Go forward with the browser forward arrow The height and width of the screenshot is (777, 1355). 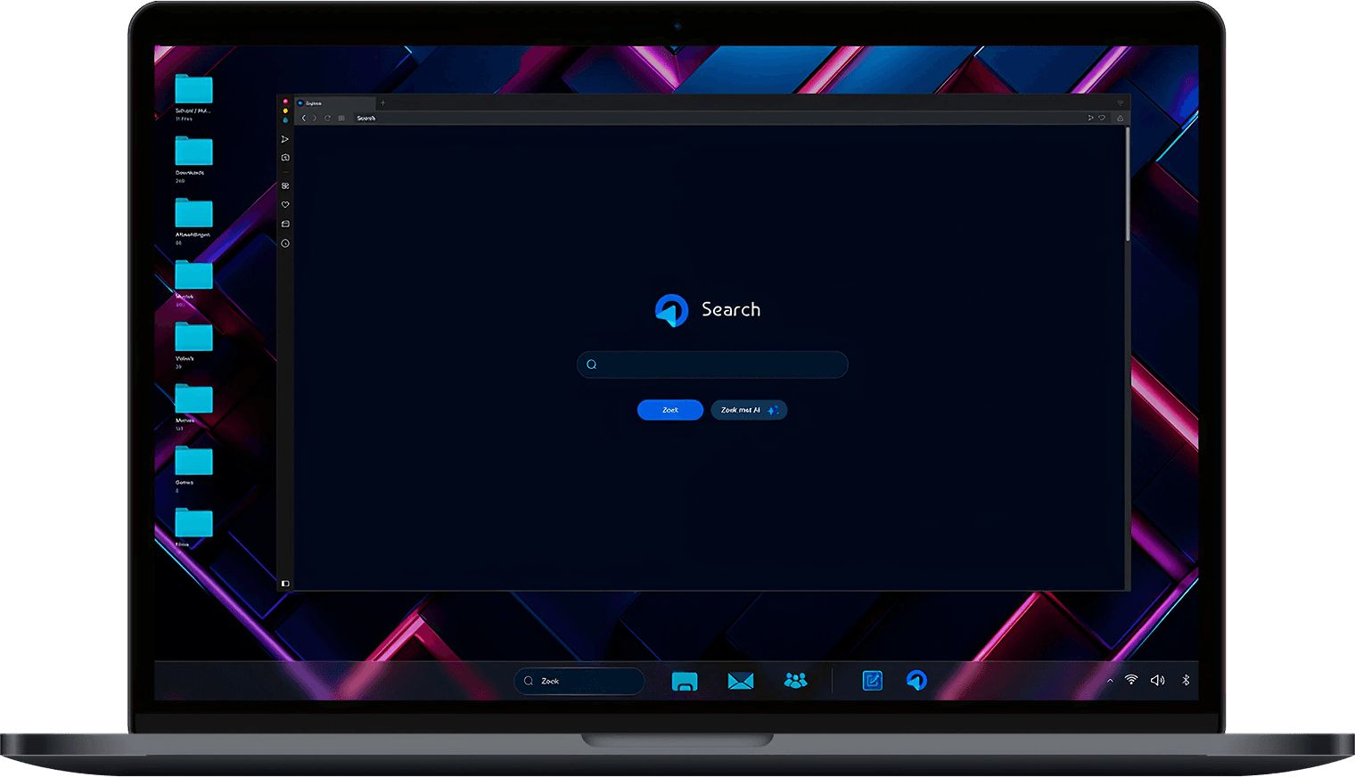[315, 118]
